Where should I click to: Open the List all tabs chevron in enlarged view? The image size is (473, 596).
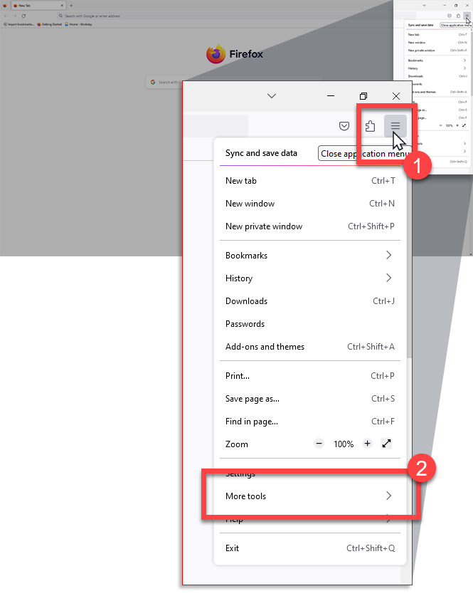tap(272, 96)
